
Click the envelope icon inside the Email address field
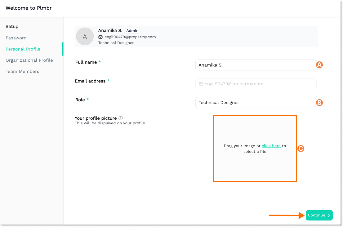click(x=201, y=84)
